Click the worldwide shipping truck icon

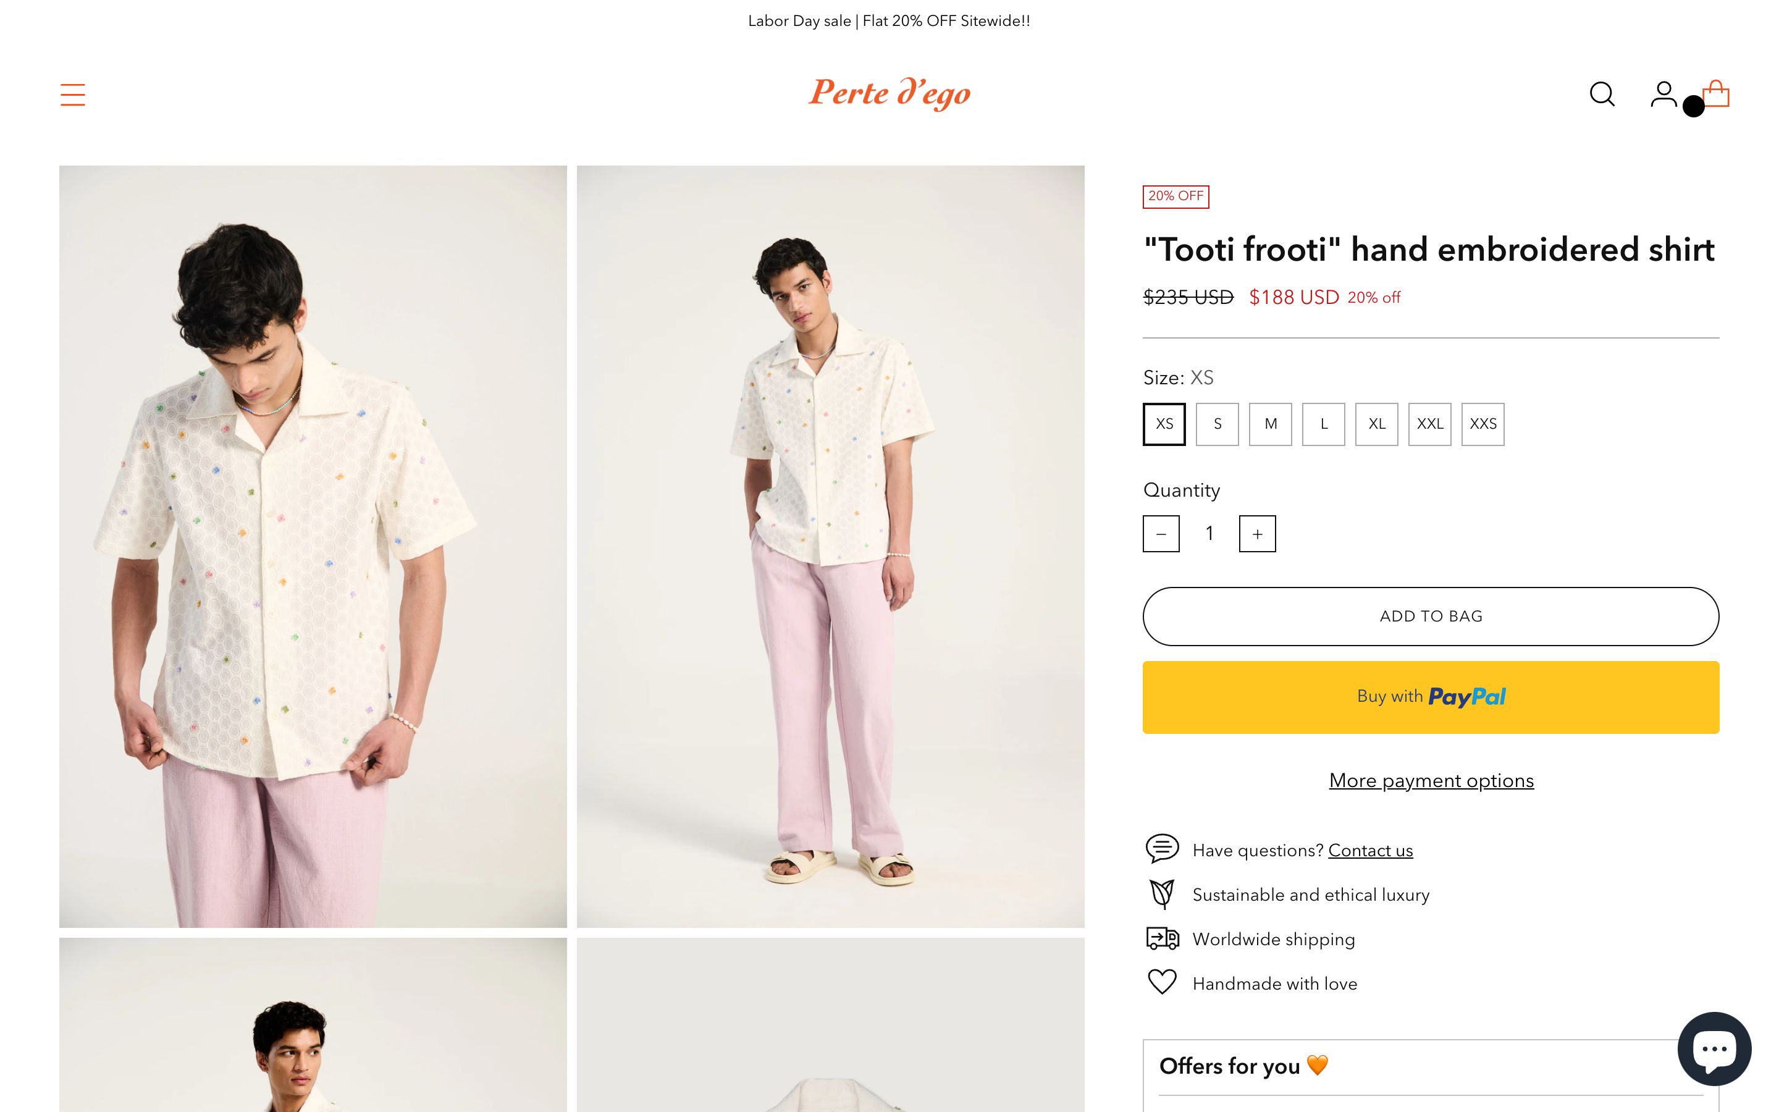tap(1163, 938)
